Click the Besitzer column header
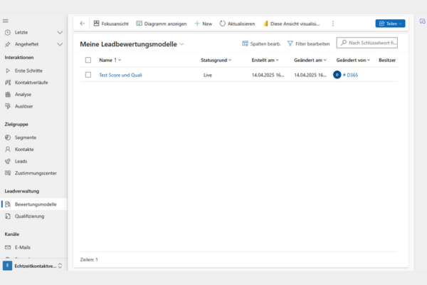Image resolution: width=427 pixels, height=285 pixels. (388, 60)
